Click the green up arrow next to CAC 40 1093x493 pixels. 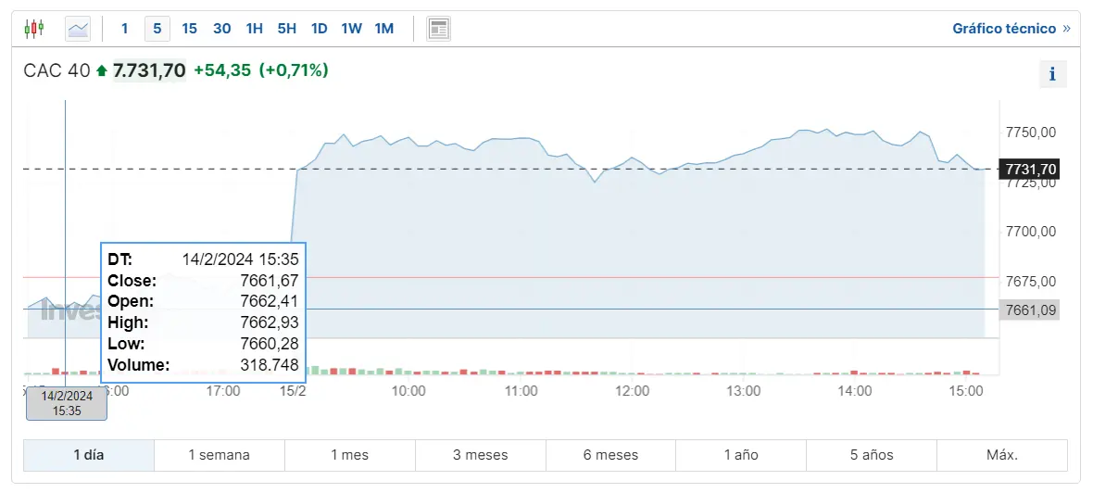click(102, 70)
